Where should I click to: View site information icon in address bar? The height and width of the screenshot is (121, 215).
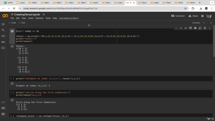point(20,8)
